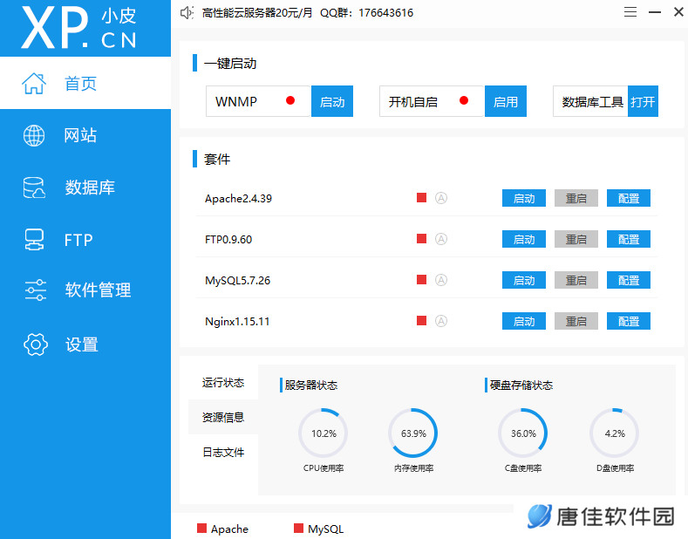Restart Nginx1.15.11
The image size is (688, 539).
pos(576,321)
